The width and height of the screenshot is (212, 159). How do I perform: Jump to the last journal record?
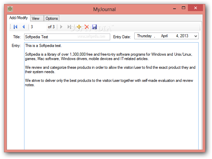click(x=69, y=27)
